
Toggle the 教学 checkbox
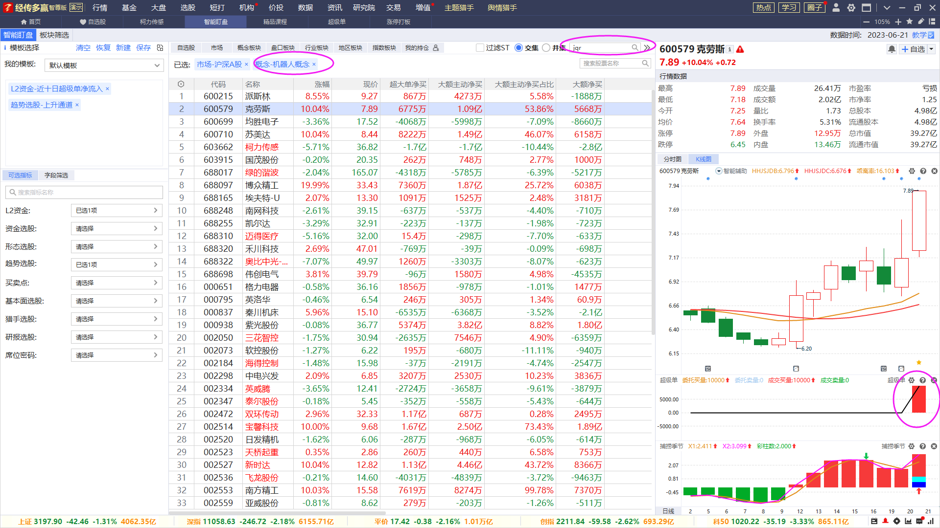(931, 35)
